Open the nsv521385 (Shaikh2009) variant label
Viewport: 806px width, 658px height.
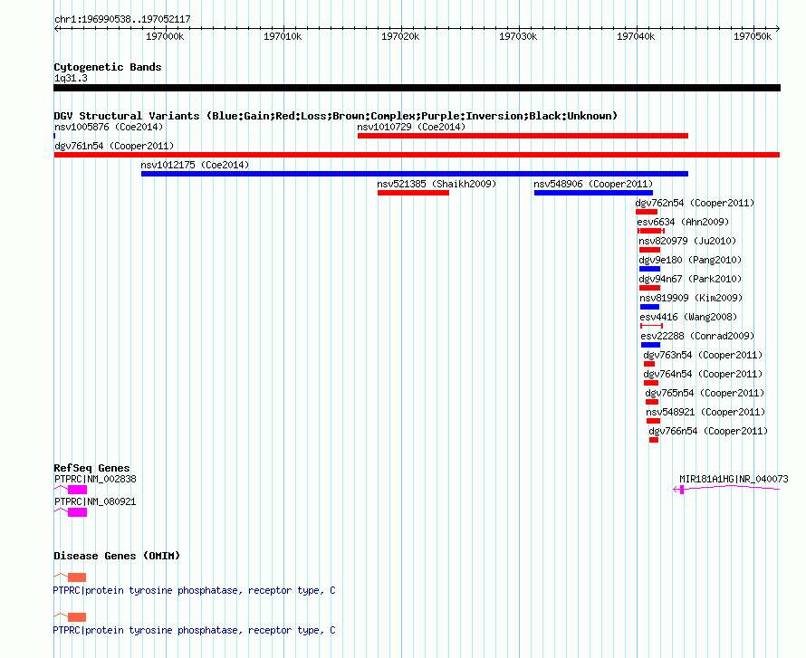pos(437,184)
